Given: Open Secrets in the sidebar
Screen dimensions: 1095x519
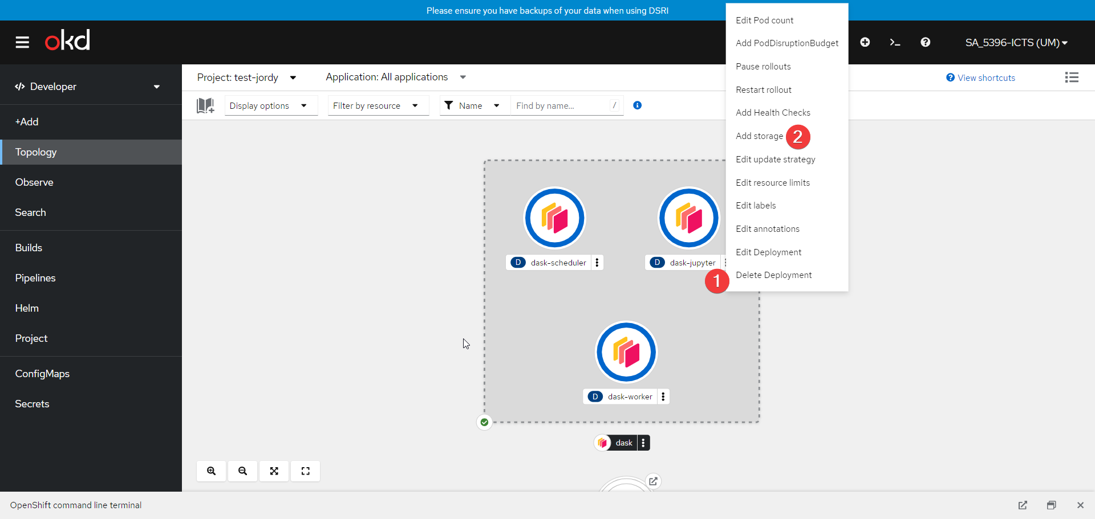Looking at the screenshot, I should coord(91,404).
